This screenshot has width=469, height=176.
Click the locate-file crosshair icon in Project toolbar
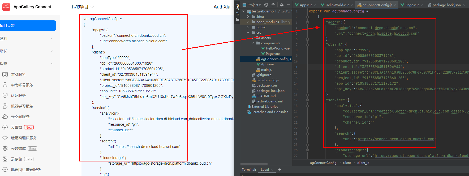266,5
